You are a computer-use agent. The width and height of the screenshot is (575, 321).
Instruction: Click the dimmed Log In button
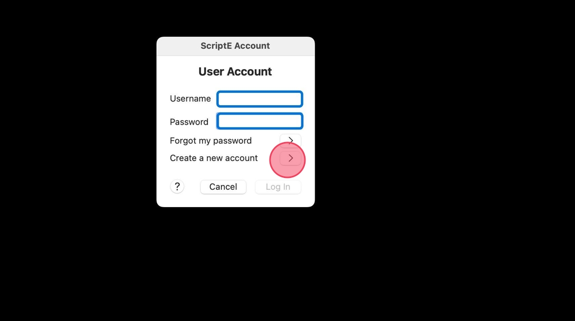(x=278, y=187)
